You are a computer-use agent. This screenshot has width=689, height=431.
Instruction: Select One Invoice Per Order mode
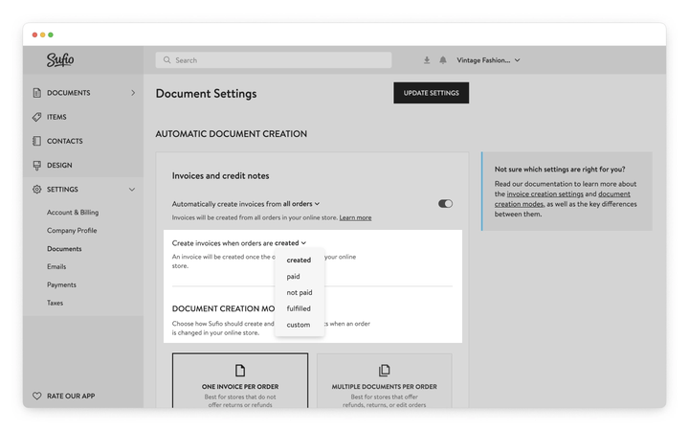pos(240,381)
